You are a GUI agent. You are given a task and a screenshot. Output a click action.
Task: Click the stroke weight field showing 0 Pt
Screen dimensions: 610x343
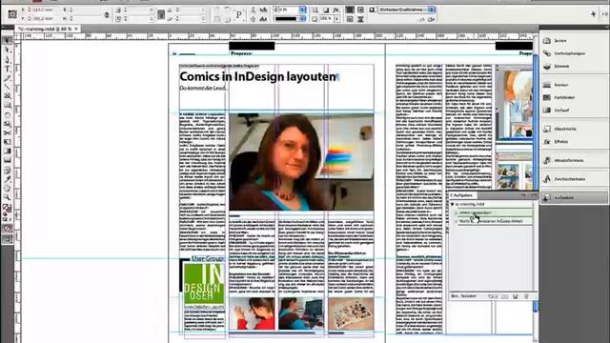click(x=286, y=10)
